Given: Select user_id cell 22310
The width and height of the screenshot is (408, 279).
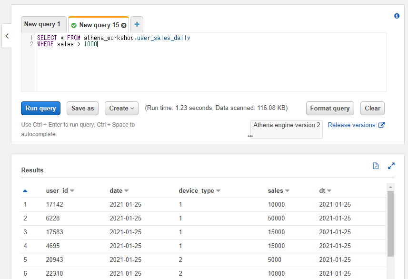Looking at the screenshot, I should (54, 274).
